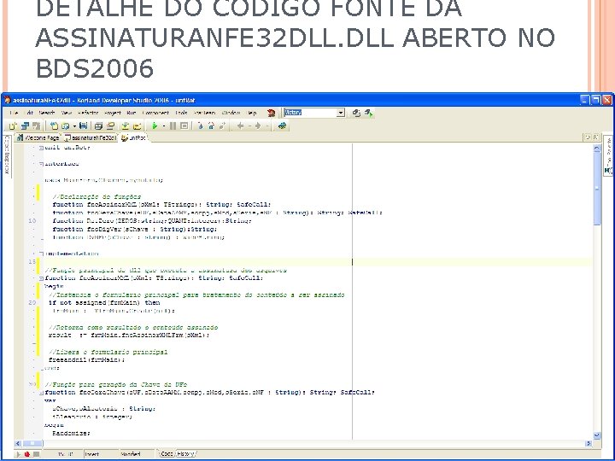Collapse the implementation section fold
The width and height of the screenshot is (615, 461).
(41, 254)
